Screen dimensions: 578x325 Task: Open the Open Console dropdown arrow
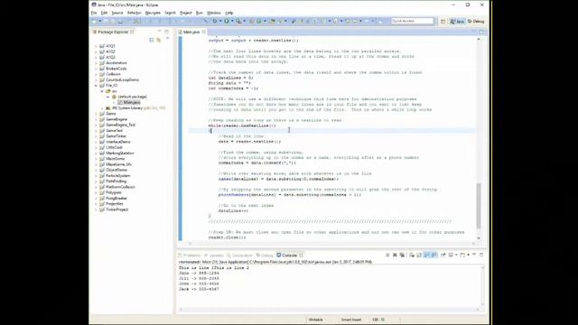point(468,255)
